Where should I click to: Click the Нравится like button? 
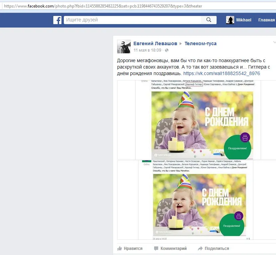coord(130,249)
